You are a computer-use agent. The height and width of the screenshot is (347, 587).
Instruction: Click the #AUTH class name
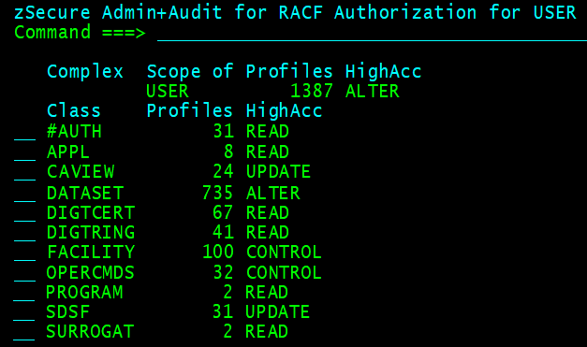point(74,132)
